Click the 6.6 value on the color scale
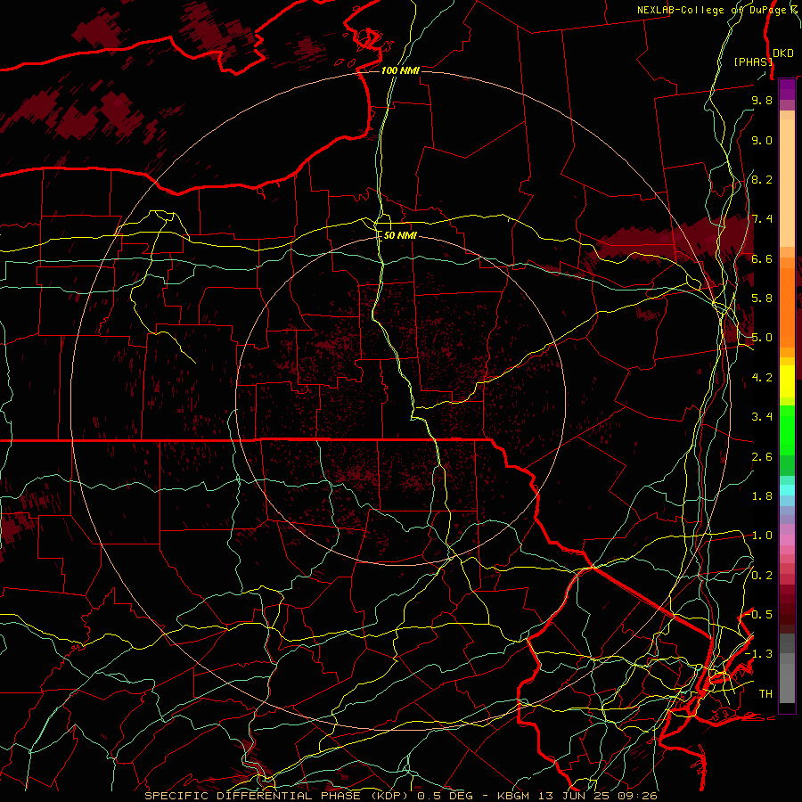This screenshot has height=802, width=802. pos(762,258)
